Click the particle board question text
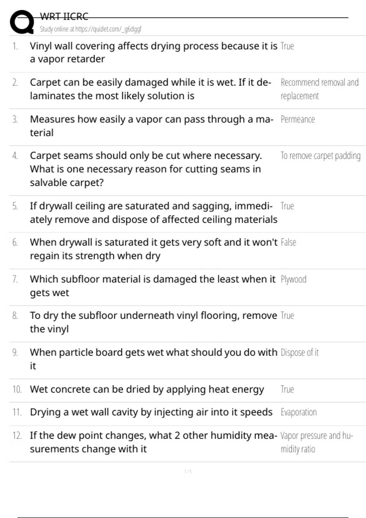Screen dimensions: 366x518 [153, 359]
